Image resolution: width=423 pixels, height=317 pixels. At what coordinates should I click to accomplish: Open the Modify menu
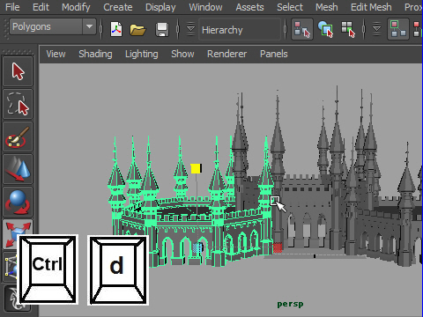(x=76, y=7)
